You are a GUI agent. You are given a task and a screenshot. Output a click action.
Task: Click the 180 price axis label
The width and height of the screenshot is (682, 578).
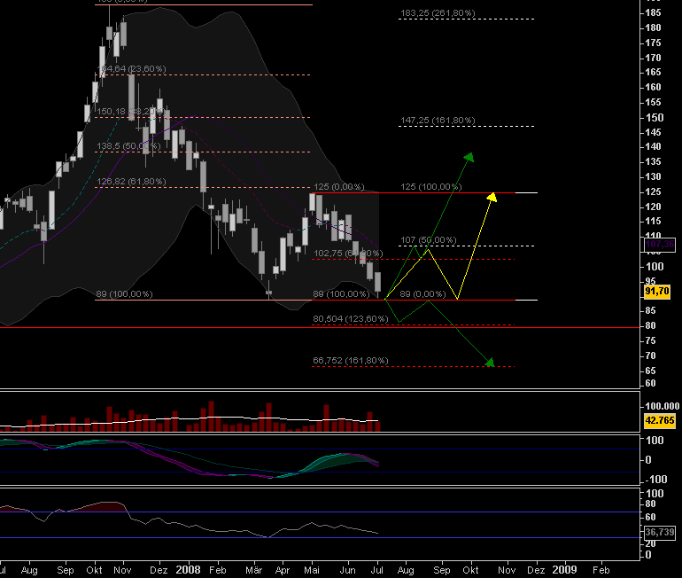(653, 27)
